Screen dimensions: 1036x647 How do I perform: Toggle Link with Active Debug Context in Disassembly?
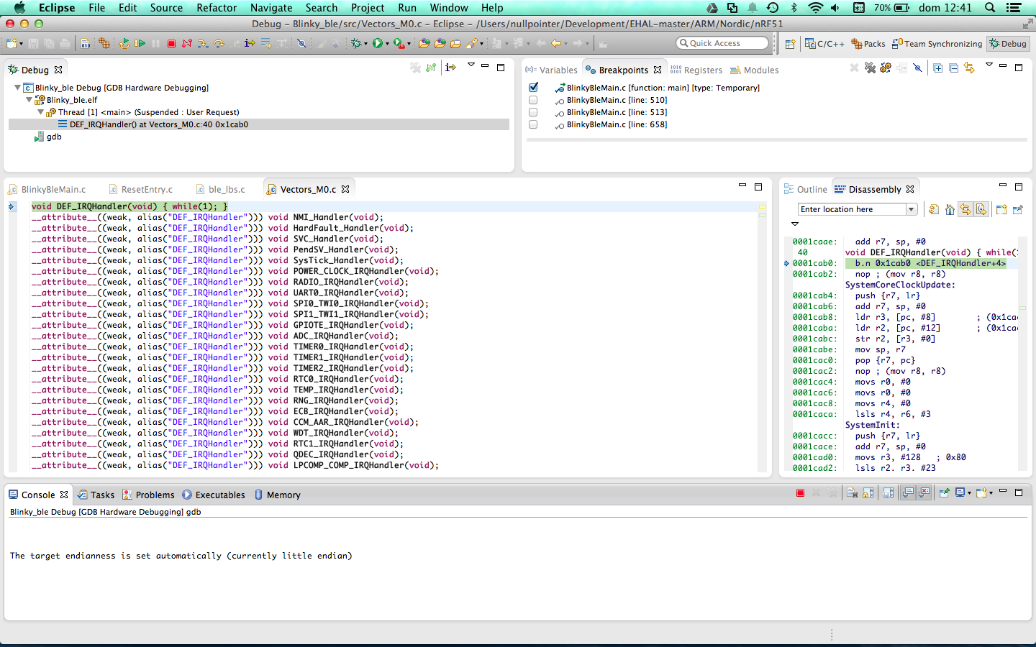(x=965, y=209)
